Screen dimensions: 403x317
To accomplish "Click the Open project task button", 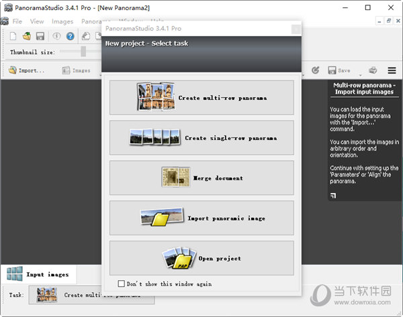I will click(201, 258).
